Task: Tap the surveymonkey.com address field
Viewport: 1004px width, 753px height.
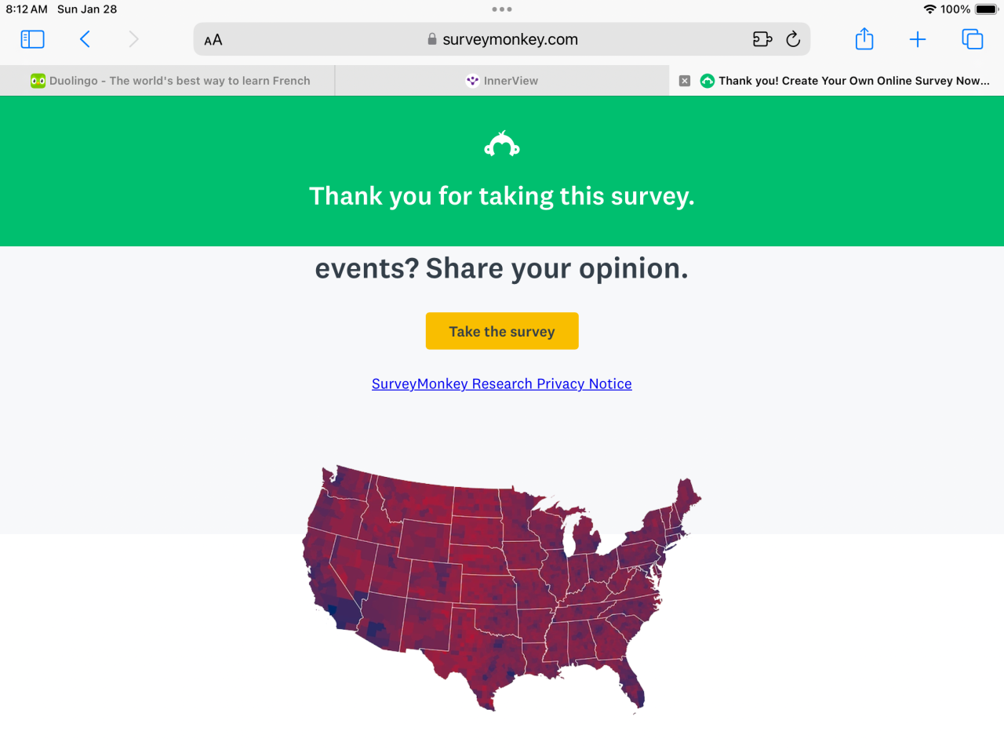Action: pyautogui.click(x=502, y=39)
